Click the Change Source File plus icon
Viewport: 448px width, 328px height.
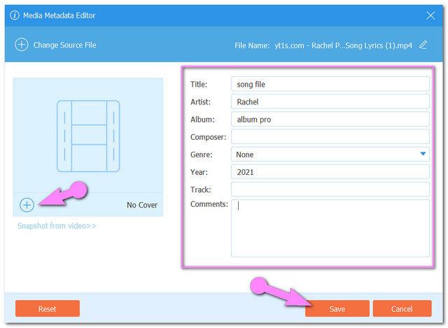click(22, 45)
